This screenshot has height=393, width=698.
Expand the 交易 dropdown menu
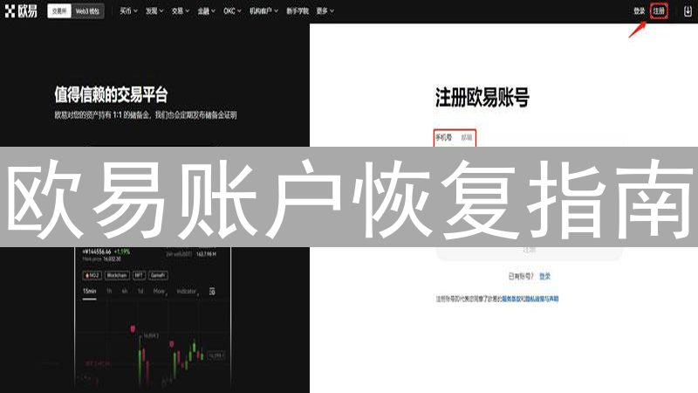pyautogui.click(x=181, y=10)
